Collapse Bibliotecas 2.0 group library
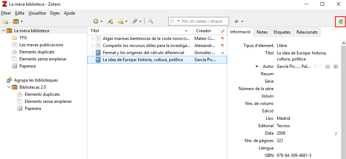The image size is (346, 159). click(x=8, y=87)
